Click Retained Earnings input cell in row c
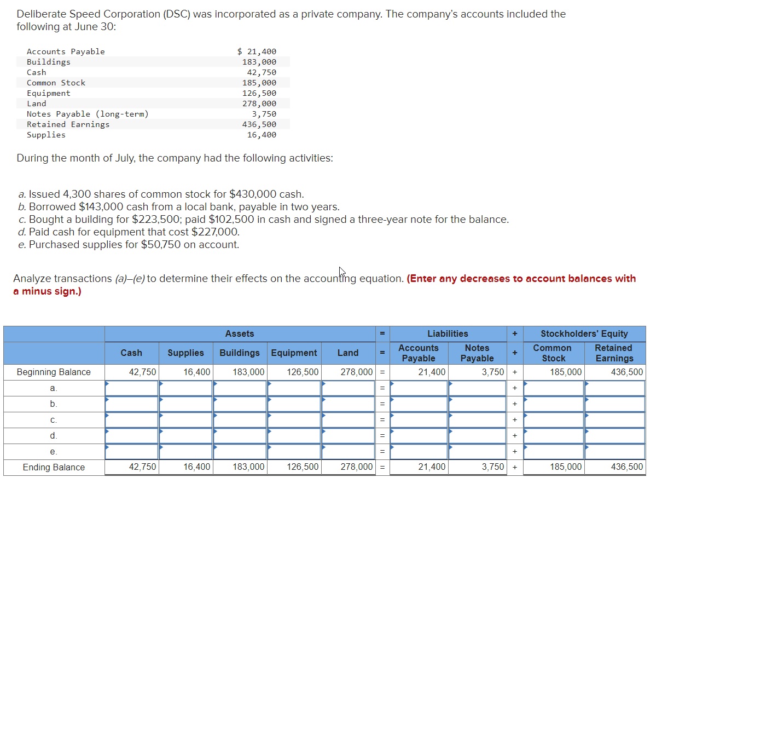The width and height of the screenshot is (784, 731). click(615, 420)
